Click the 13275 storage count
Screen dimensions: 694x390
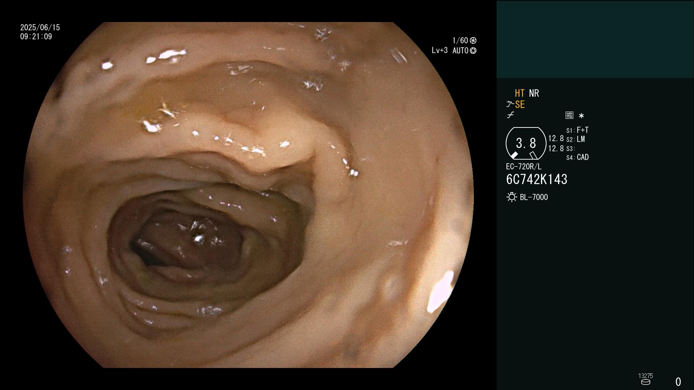pos(646,376)
